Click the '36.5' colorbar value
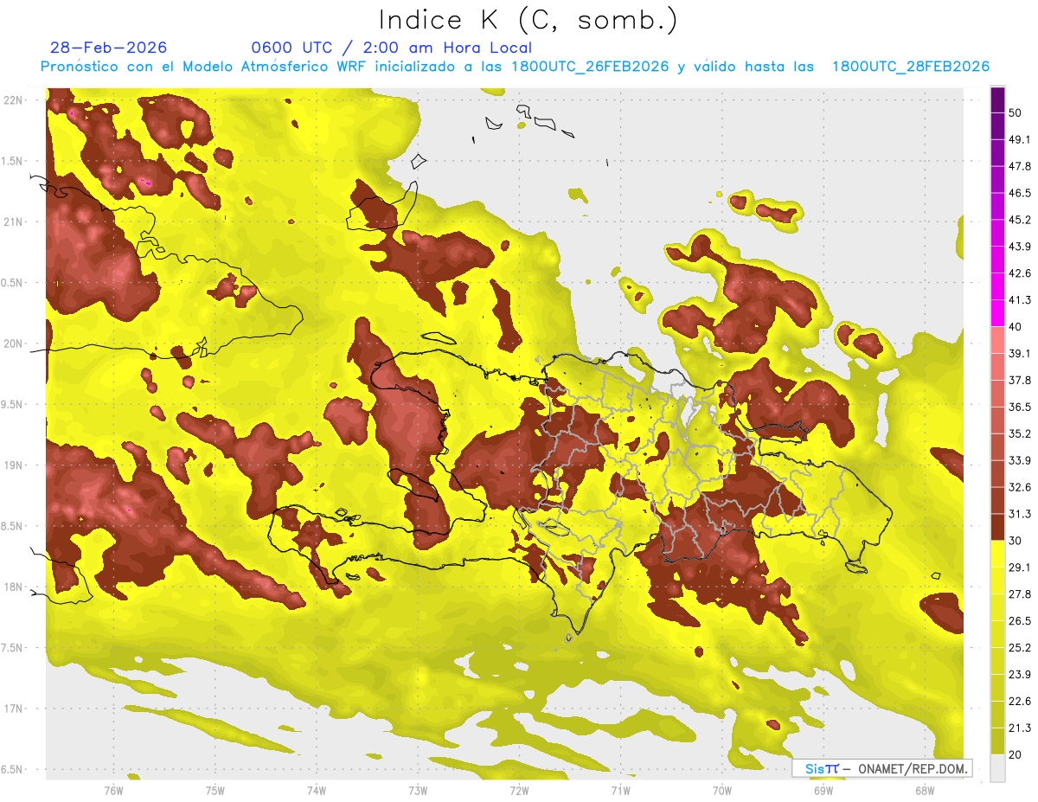Image resolution: width=1038 pixels, height=802 pixels. click(1020, 407)
